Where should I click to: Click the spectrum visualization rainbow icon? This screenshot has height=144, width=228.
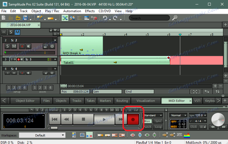(187, 135)
